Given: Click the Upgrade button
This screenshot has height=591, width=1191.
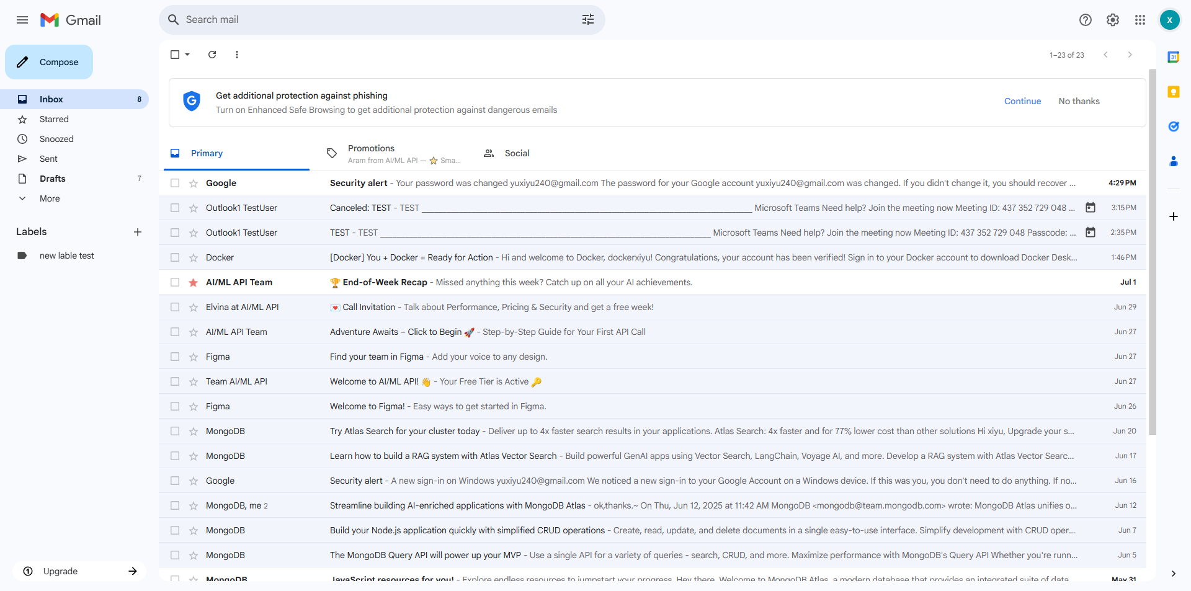Looking at the screenshot, I should (79, 571).
